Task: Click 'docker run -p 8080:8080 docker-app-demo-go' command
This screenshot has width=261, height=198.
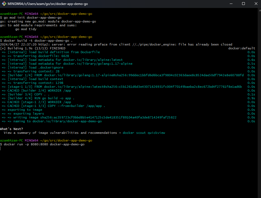Action: tap(42, 144)
